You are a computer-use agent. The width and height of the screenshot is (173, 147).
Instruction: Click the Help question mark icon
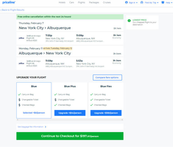(x=163, y=3)
